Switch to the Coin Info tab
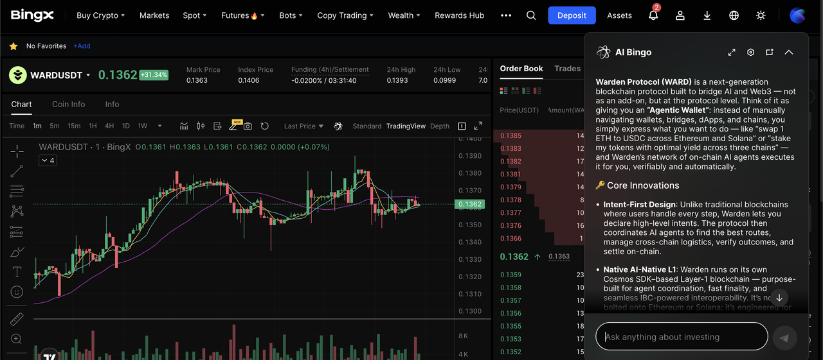The image size is (823, 360). coord(69,104)
